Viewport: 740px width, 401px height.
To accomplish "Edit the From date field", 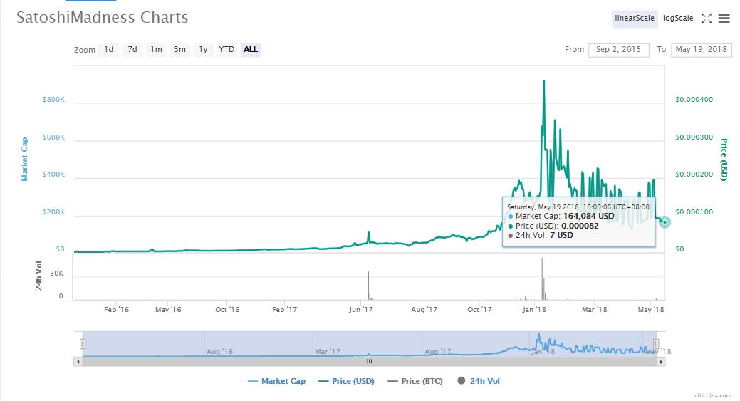I will 619,50.
